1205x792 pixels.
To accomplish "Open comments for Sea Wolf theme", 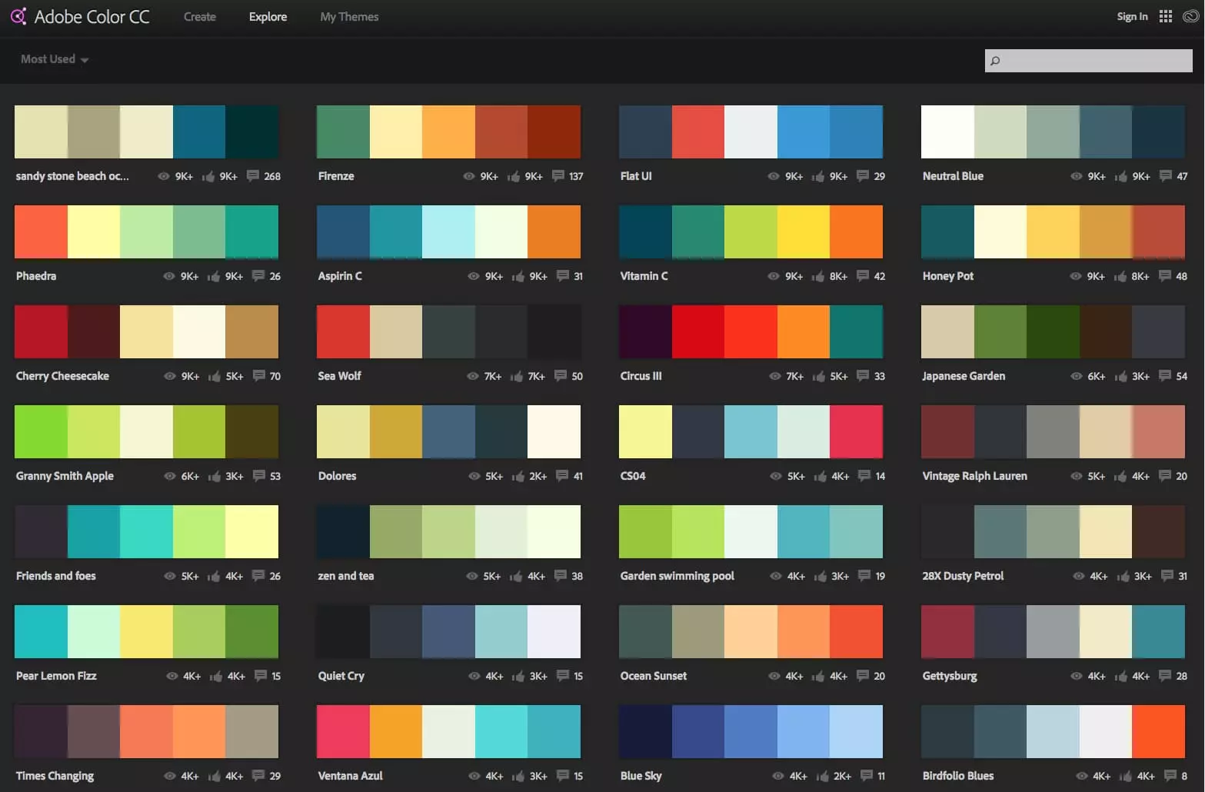I will [x=561, y=376].
